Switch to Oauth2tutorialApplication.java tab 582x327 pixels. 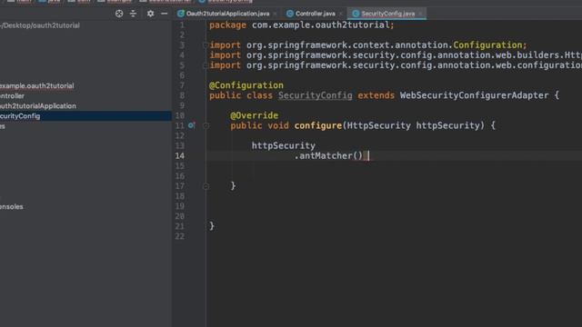tap(227, 14)
